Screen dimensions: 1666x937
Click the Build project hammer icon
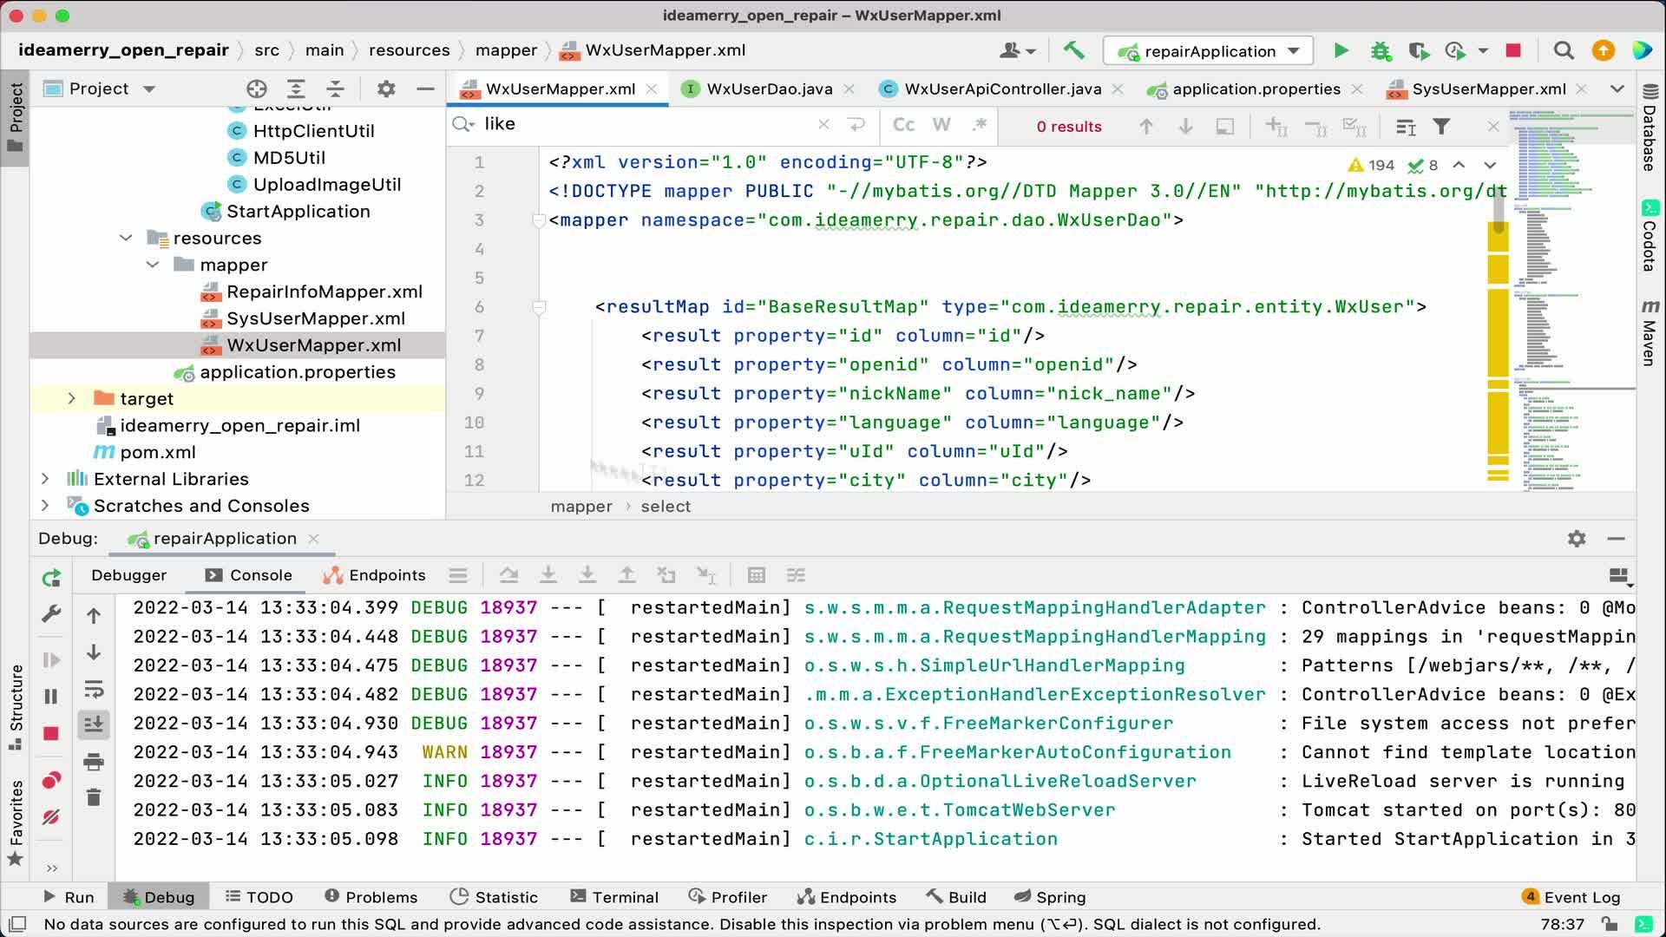(x=1073, y=51)
